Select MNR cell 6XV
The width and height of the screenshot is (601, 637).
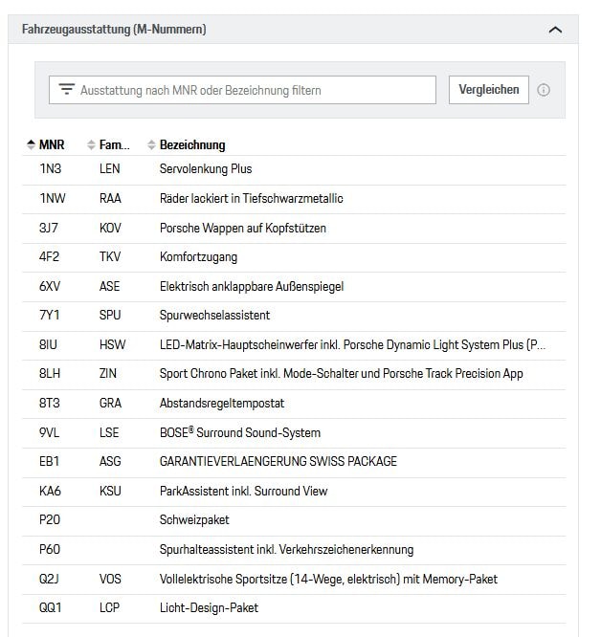(x=50, y=286)
